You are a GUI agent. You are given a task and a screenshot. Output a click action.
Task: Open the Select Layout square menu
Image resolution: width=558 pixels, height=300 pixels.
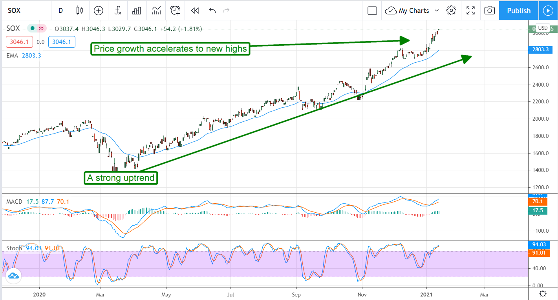[x=372, y=11]
